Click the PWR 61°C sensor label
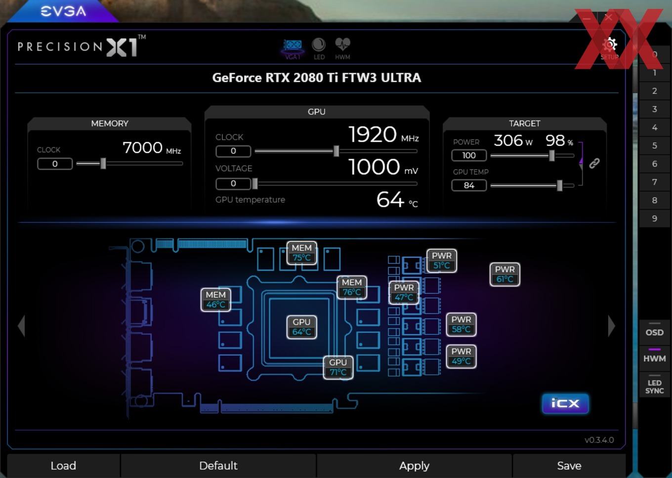672x478 pixels. pos(505,274)
